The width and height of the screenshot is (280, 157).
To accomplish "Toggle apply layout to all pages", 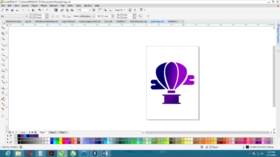I will click(64, 16).
